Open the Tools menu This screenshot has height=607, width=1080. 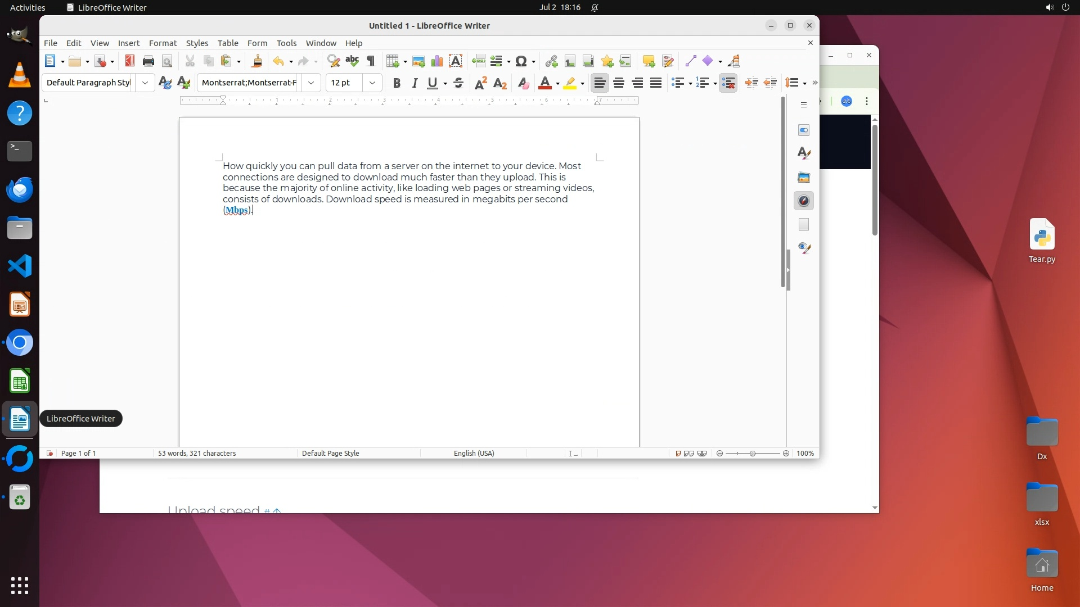[286, 43]
